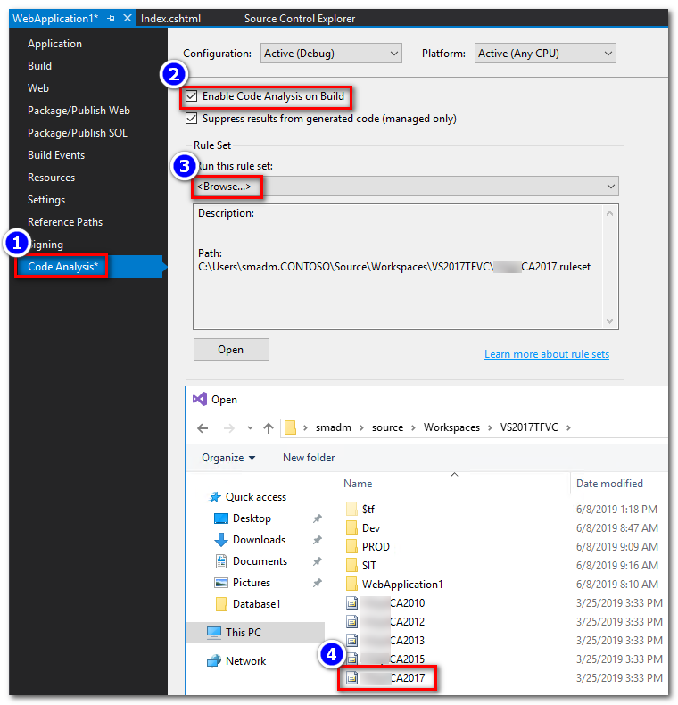The height and width of the screenshot is (705, 678).
Task: Close the WebApplication1 tab
Action: pyautogui.click(x=128, y=19)
